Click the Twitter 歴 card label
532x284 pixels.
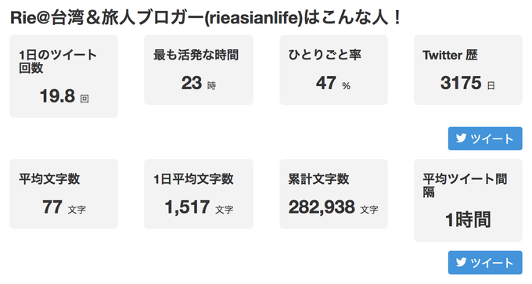coord(450,55)
